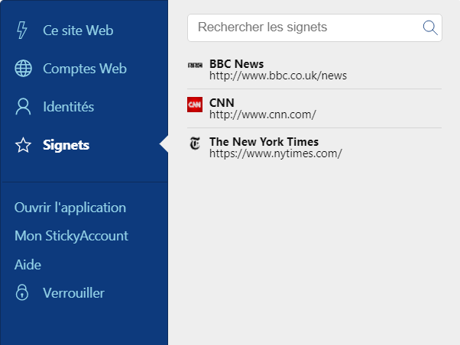Image resolution: width=460 pixels, height=345 pixels.
Task: Switch to Comptes Web section
Action: click(85, 69)
